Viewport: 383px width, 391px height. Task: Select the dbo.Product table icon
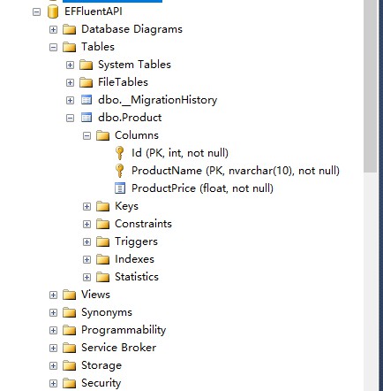86,118
